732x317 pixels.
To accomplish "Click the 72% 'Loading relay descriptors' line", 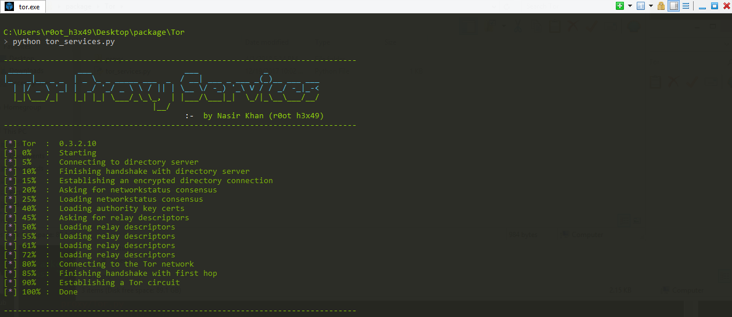I will pos(89,255).
